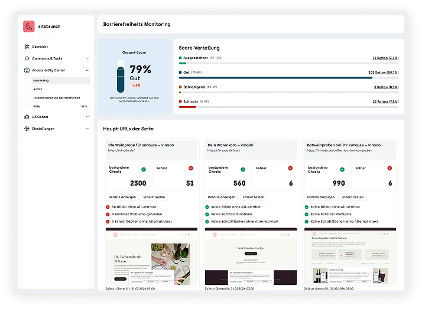Viewport: 422px width, 309px height.
Task: Click the Fehler count 51
Action: pyautogui.click(x=190, y=183)
